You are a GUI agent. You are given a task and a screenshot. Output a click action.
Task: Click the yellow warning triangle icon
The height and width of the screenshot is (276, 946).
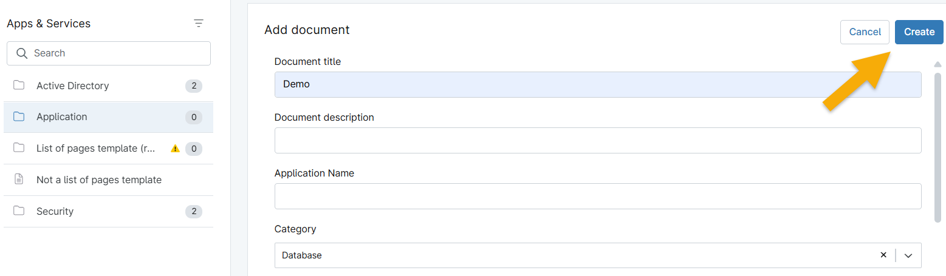coord(175,149)
